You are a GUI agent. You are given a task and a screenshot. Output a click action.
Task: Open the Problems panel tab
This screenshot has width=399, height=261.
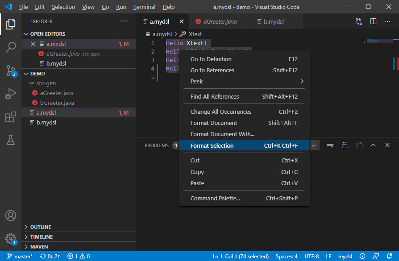(157, 145)
